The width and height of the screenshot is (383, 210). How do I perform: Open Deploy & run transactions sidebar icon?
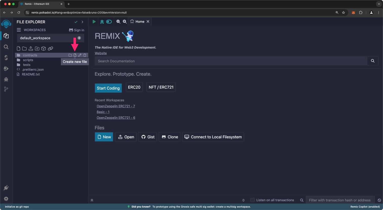(6, 68)
